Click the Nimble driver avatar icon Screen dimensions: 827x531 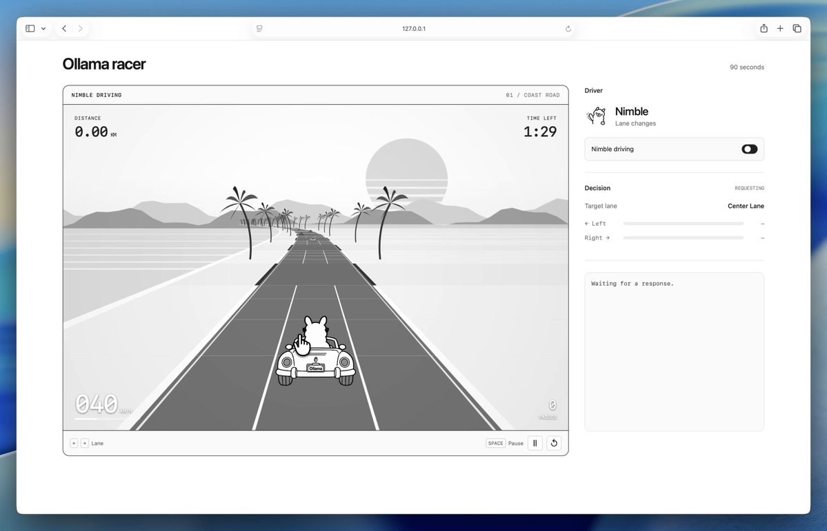597,116
